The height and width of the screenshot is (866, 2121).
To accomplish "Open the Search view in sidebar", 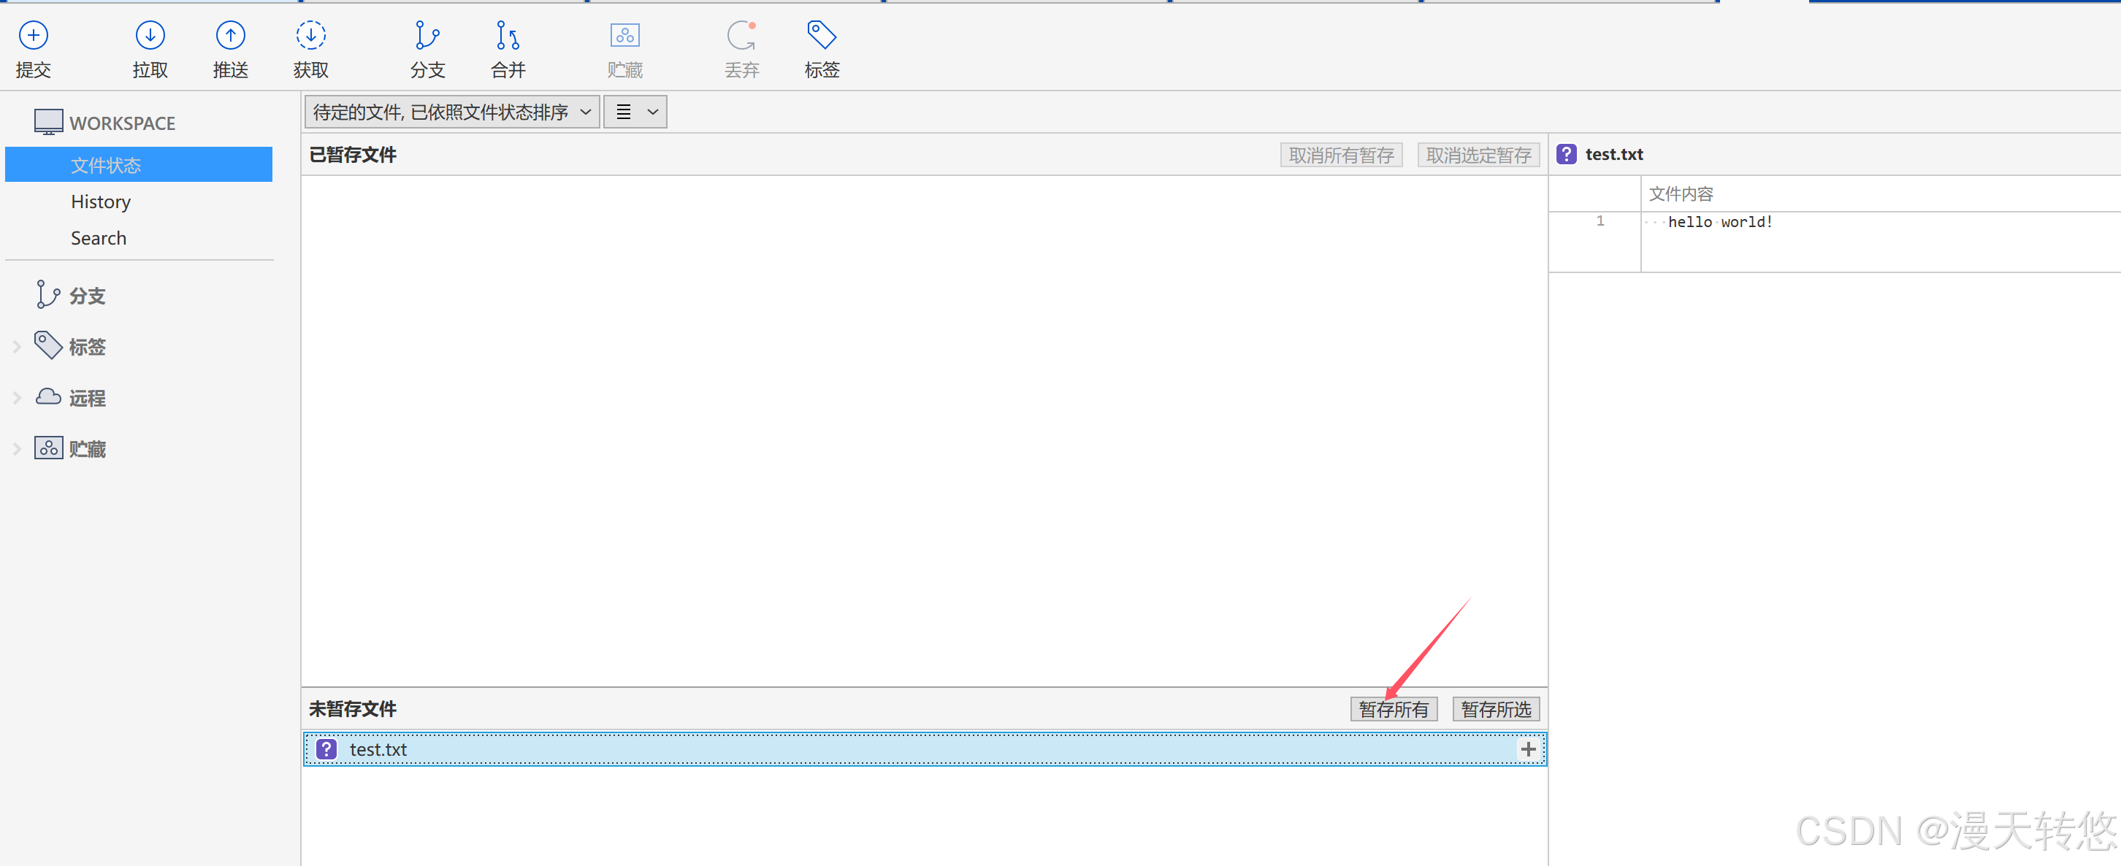I will (x=99, y=238).
